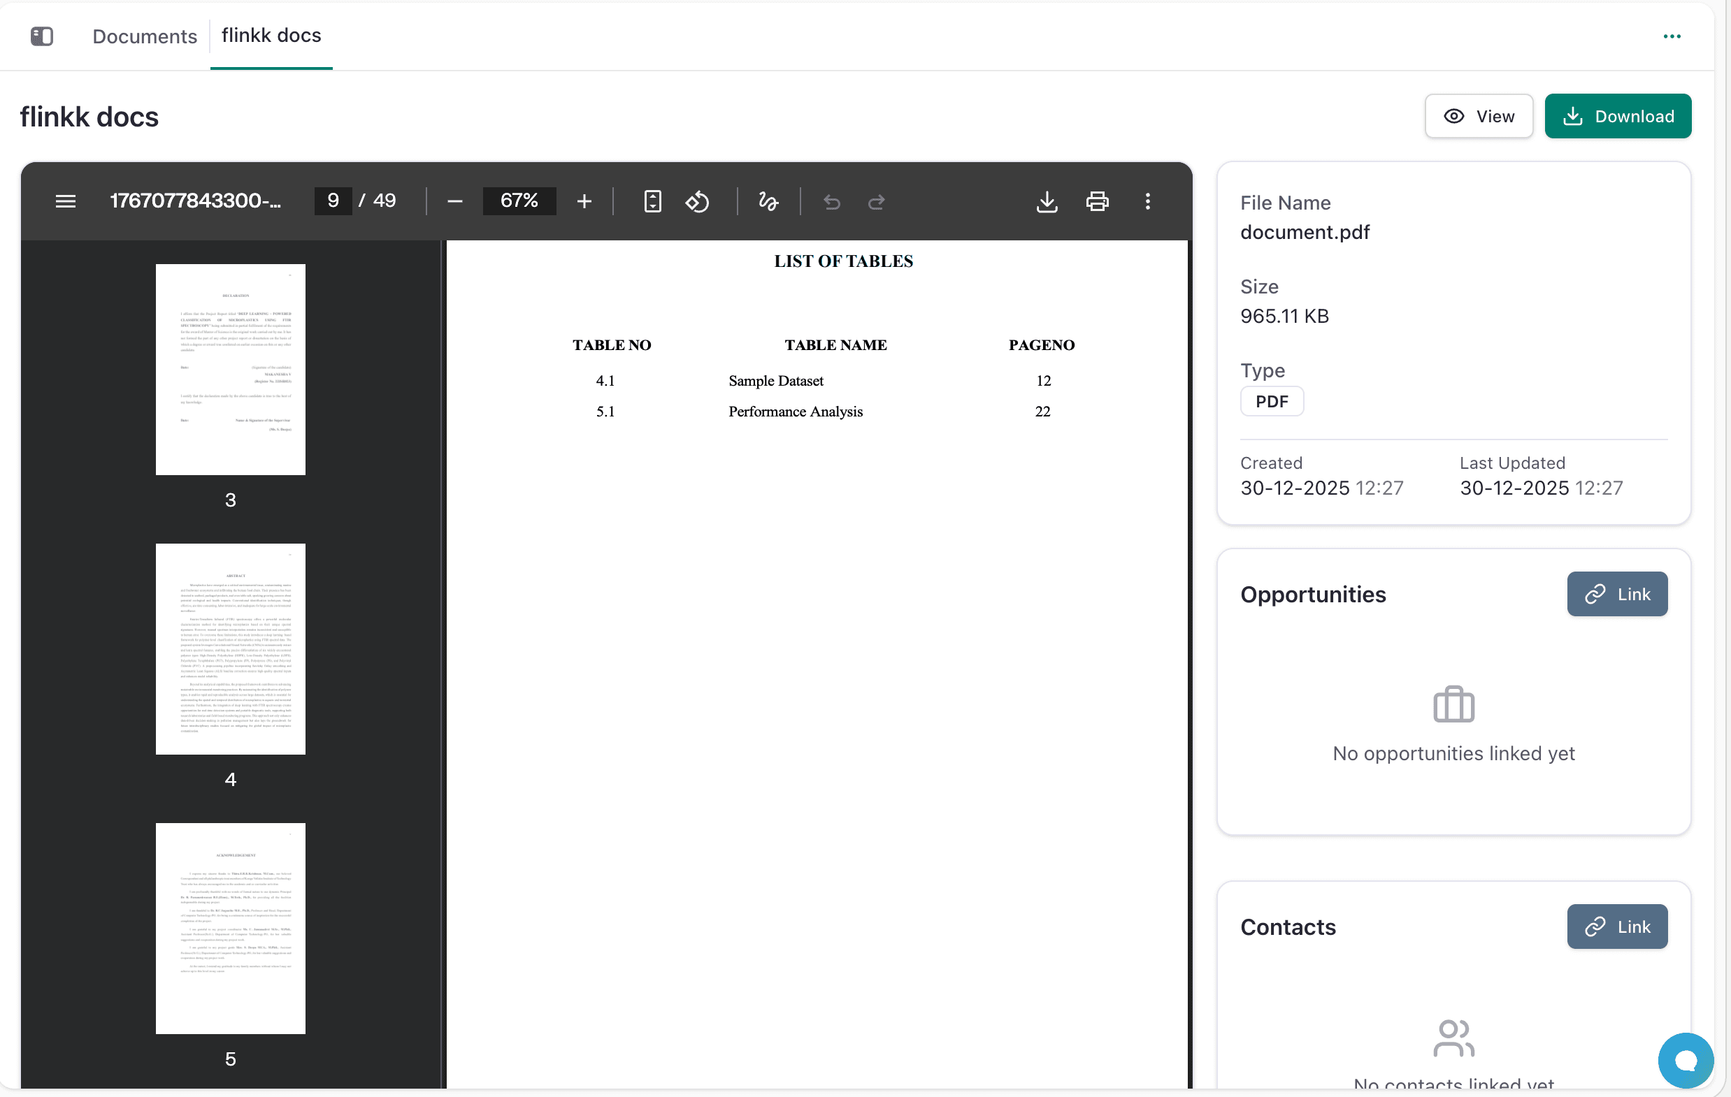Zoom in with the plus icon
1731x1097 pixels.
pos(584,201)
